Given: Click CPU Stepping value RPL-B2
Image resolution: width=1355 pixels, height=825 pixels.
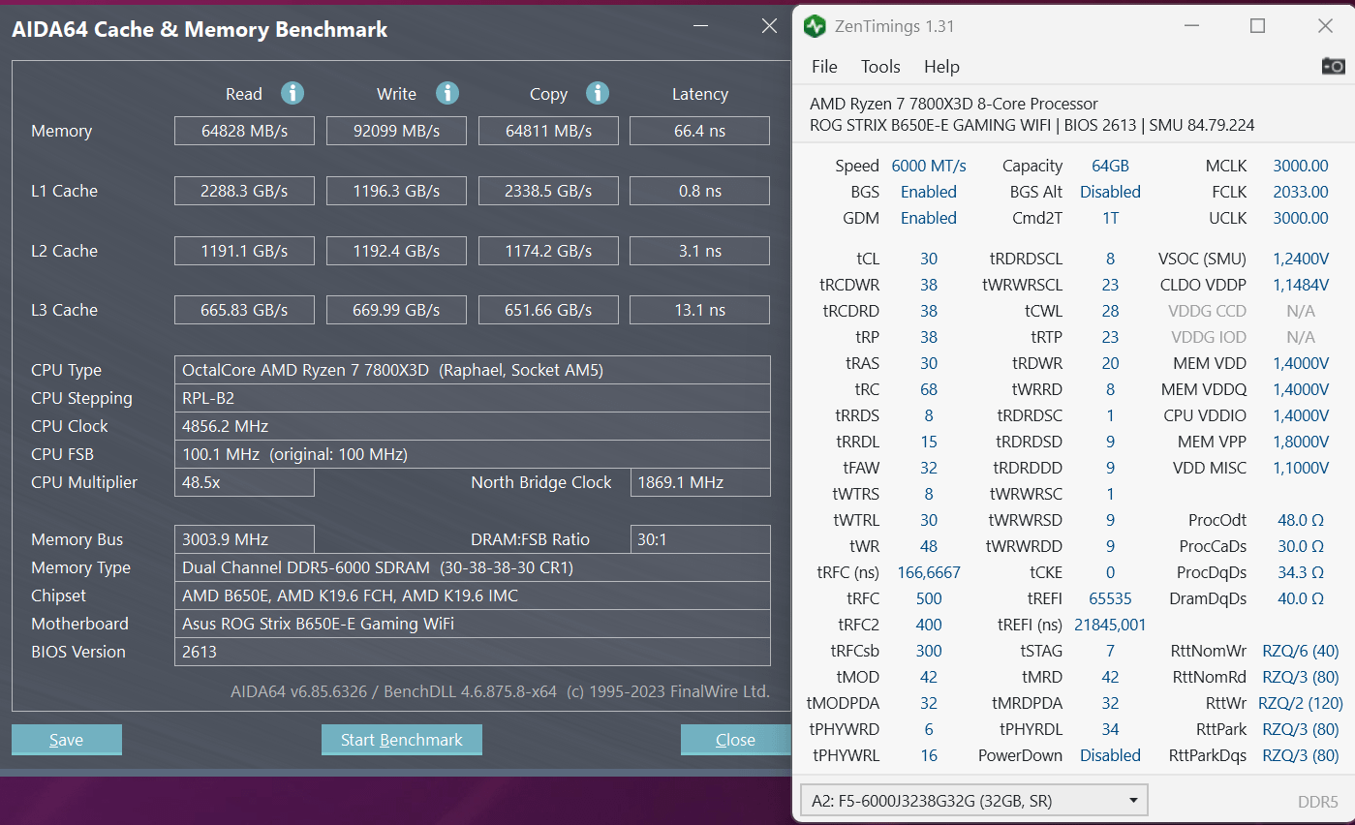Looking at the screenshot, I should [x=473, y=398].
